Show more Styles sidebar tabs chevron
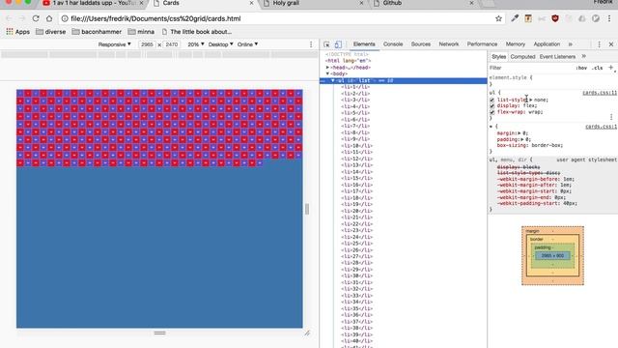Screen dimensions: 618x348 pos(584,56)
